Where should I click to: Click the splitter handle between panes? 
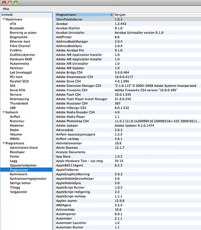(x=54, y=156)
